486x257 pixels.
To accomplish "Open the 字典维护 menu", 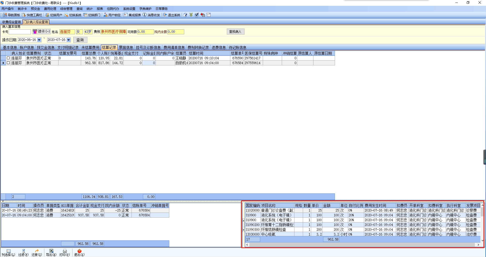I will [145, 9].
